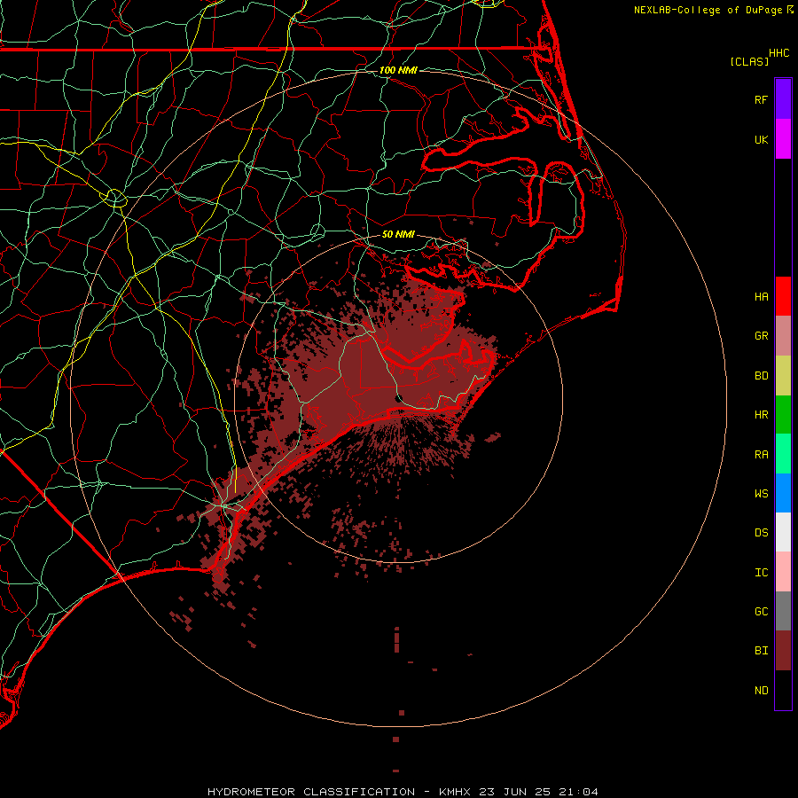This screenshot has height=798, width=798.
Task: Click the IC legend label
Action: coord(761,573)
